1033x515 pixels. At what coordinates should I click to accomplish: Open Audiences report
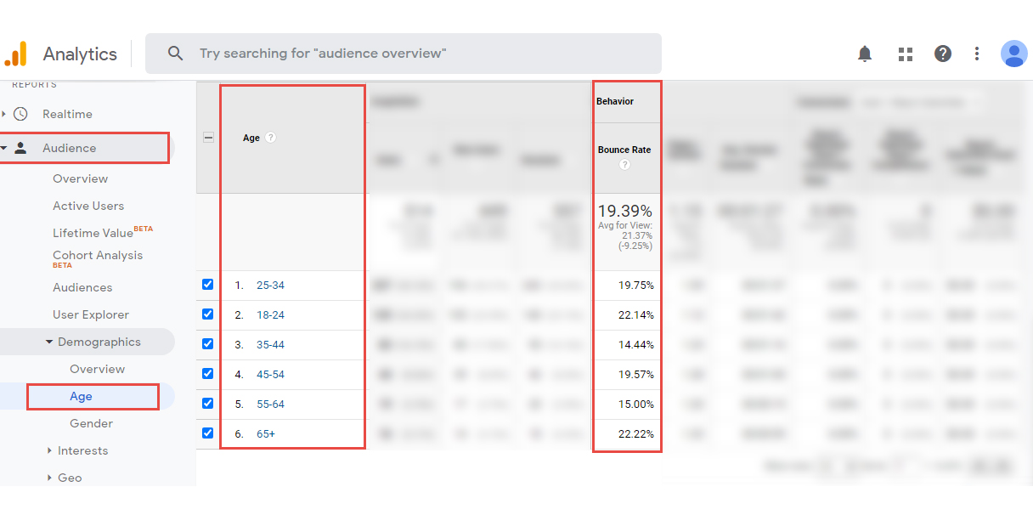[x=82, y=287]
